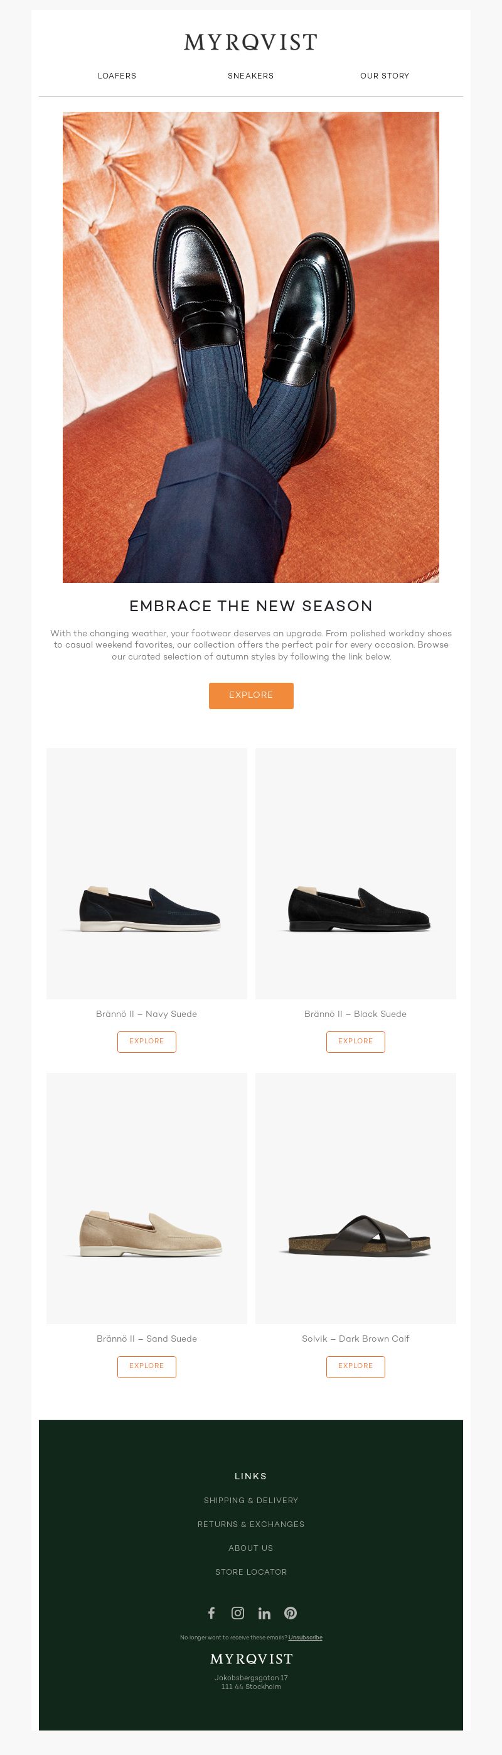Open the Sneakers menu item
The width and height of the screenshot is (502, 1755).
click(x=250, y=75)
